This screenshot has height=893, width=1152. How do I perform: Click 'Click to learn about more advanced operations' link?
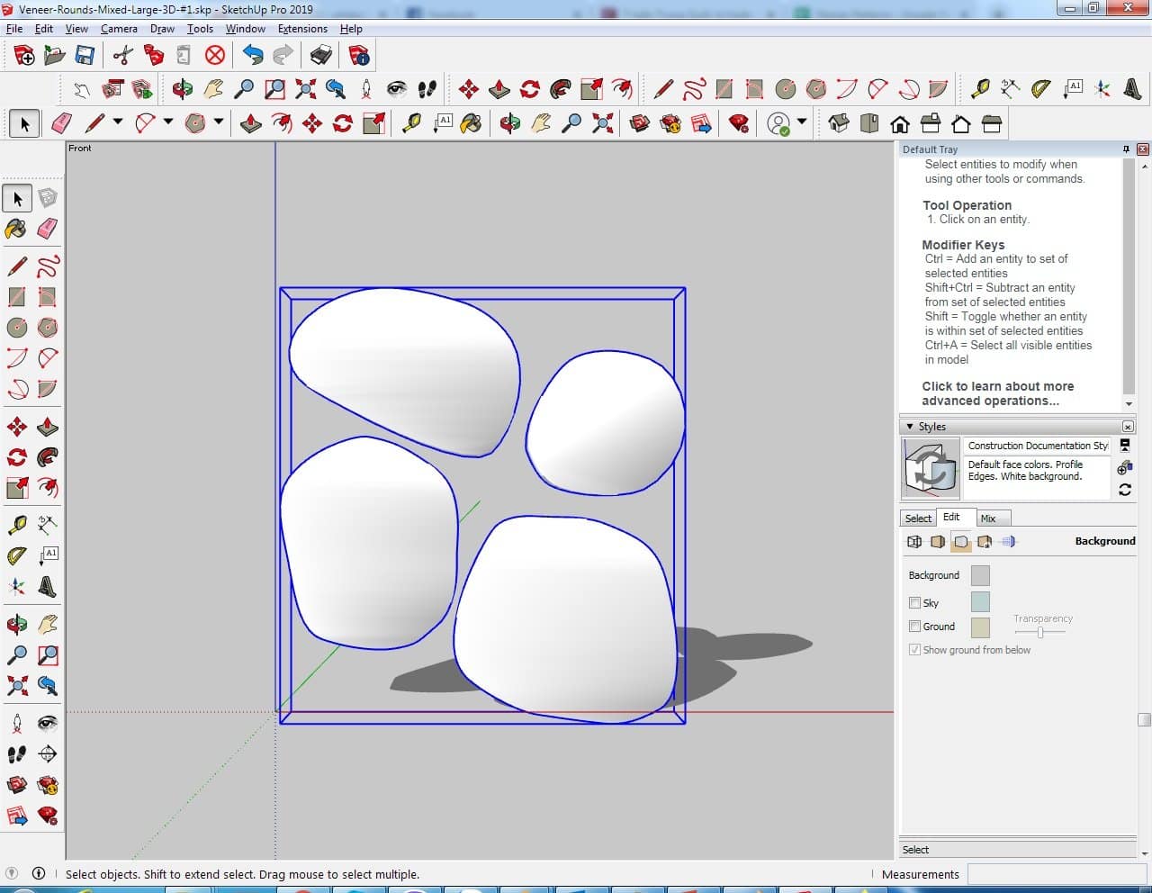[997, 393]
